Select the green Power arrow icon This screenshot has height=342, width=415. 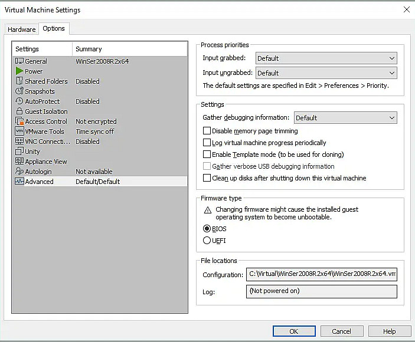19,71
